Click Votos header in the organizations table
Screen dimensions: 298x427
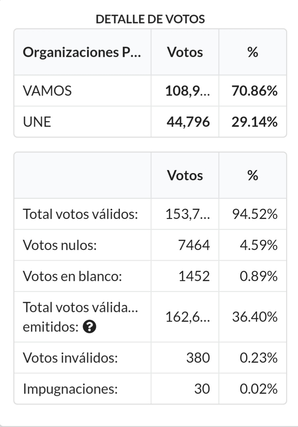(x=185, y=52)
